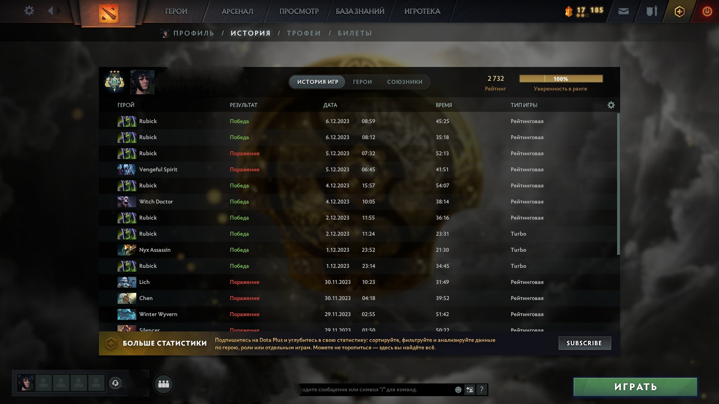Click the Winter Wyvern hero portrait
This screenshot has height=404, width=719.
click(127, 314)
